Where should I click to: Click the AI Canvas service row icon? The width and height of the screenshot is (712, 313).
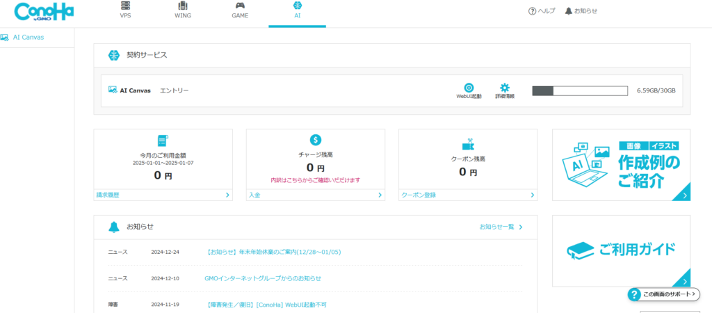pyautogui.click(x=113, y=90)
